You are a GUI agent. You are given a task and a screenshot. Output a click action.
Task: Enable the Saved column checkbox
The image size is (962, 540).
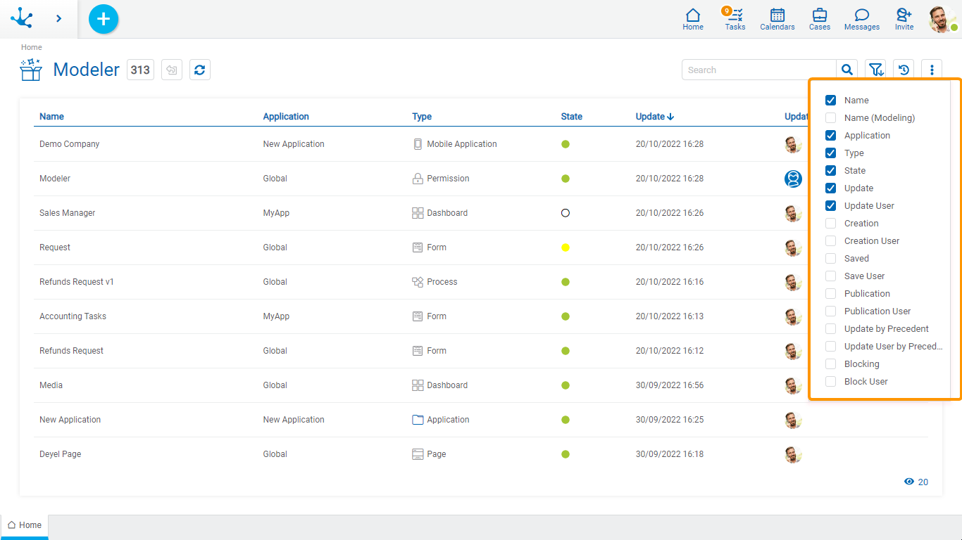coord(830,259)
